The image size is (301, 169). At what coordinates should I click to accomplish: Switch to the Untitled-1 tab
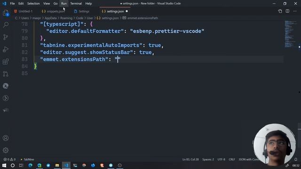coord(24,11)
